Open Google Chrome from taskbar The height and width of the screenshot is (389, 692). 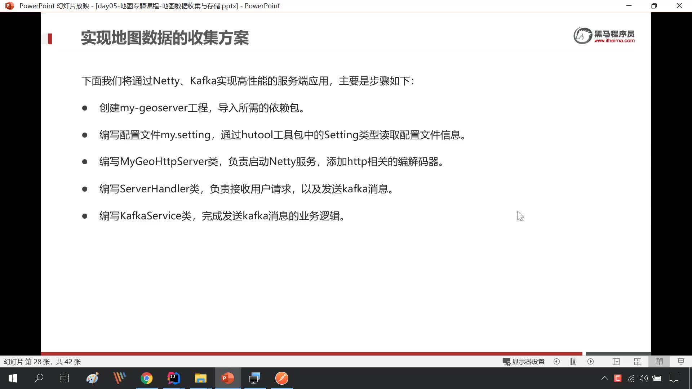pos(147,378)
